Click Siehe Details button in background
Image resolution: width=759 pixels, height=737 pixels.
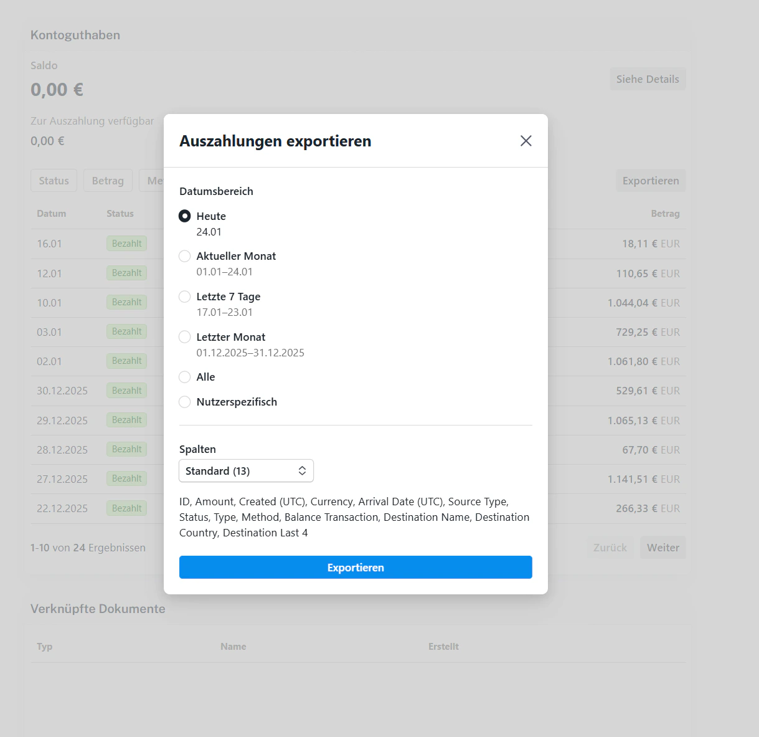tap(648, 79)
